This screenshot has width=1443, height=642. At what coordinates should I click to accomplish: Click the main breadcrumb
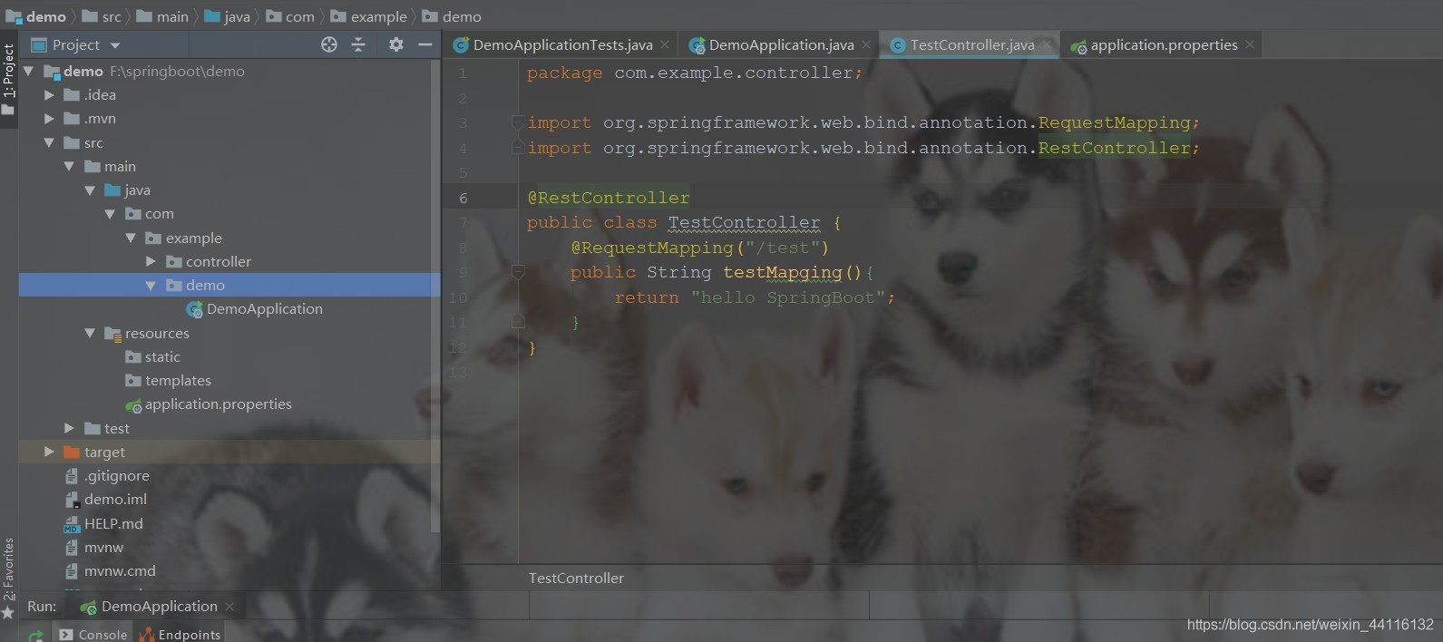(163, 16)
